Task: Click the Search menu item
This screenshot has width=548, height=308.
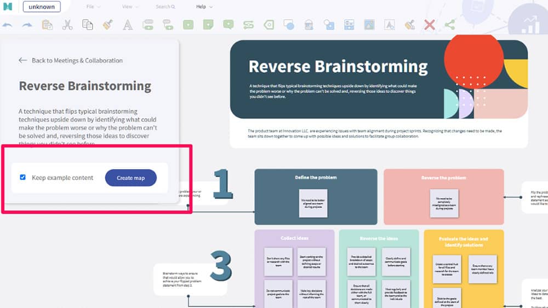Action: (165, 7)
